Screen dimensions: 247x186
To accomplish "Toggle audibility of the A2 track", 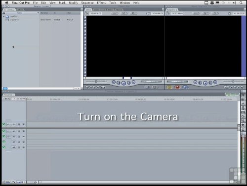I will pos(4,137).
